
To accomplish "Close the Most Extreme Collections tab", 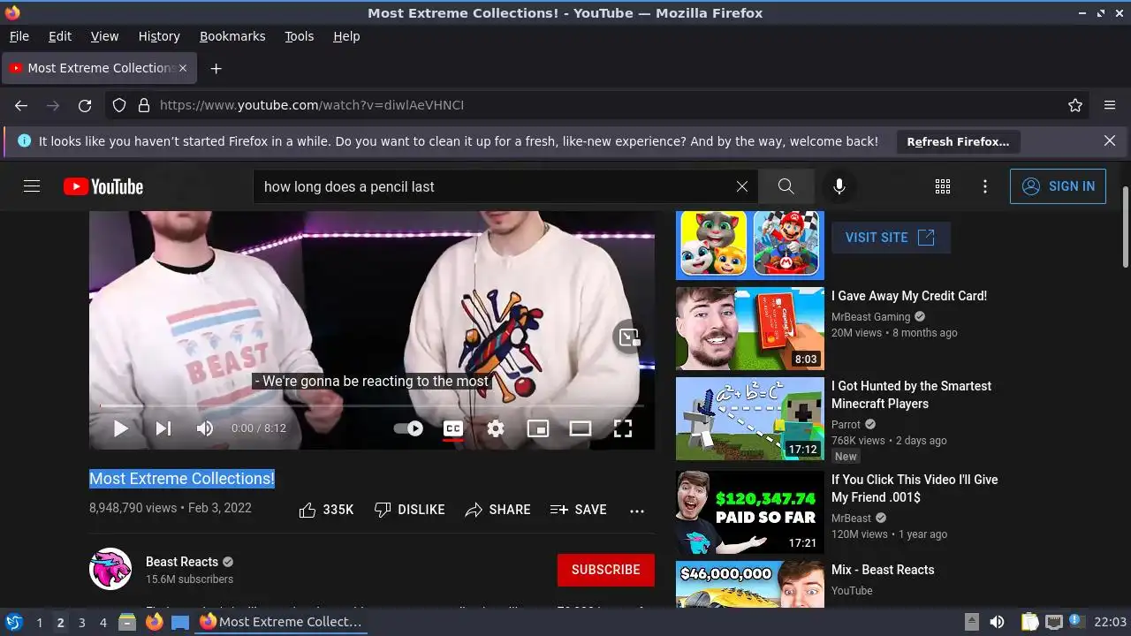I will coord(183,68).
